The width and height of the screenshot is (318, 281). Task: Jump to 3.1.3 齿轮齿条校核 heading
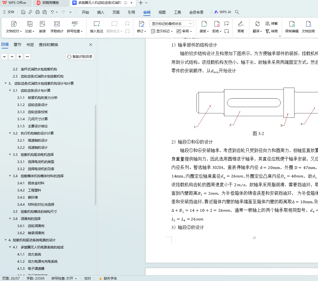32,112
